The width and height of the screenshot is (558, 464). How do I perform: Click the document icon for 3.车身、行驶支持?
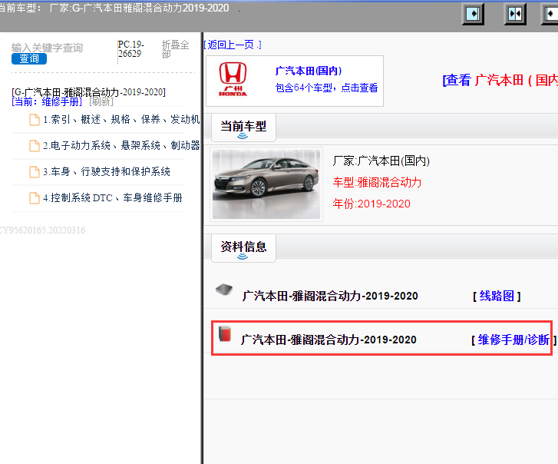[35, 171]
